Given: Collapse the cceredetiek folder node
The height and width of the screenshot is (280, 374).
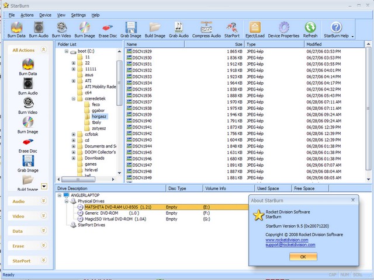Looking at the screenshot, I should [x=74, y=99].
